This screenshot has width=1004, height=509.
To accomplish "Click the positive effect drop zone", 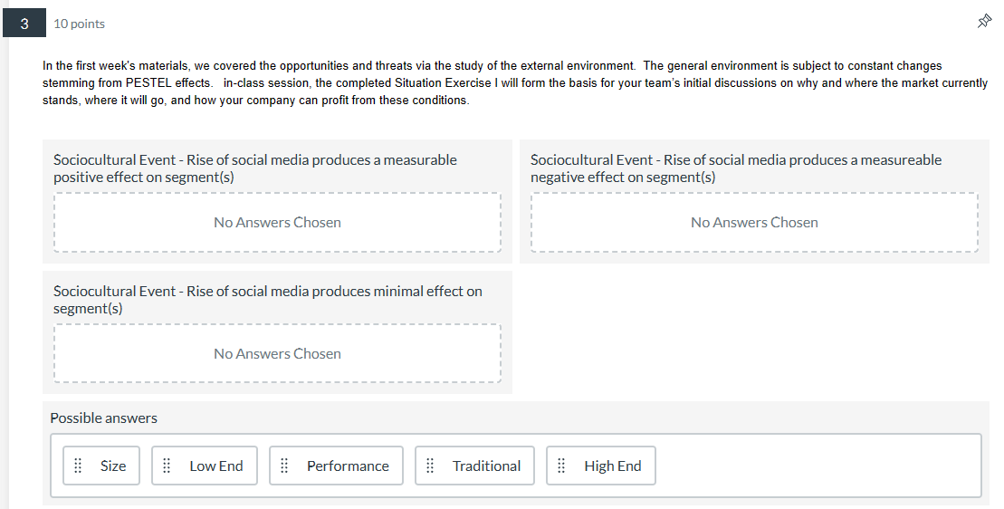I will pos(277,222).
